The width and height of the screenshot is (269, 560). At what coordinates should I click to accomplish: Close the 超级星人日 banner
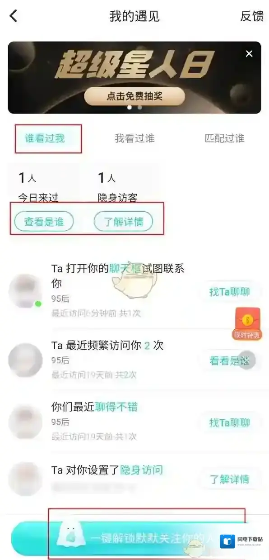[249, 54]
